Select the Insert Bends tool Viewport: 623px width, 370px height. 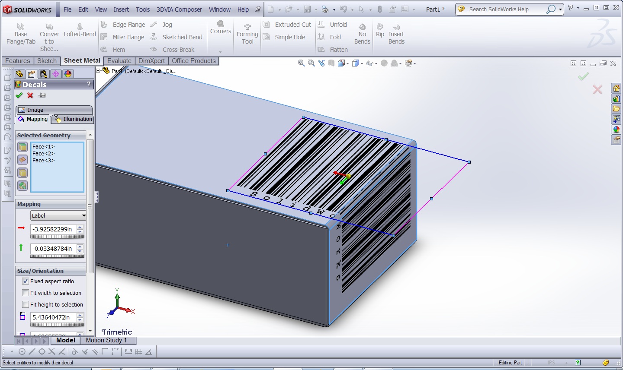pyautogui.click(x=396, y=34)
